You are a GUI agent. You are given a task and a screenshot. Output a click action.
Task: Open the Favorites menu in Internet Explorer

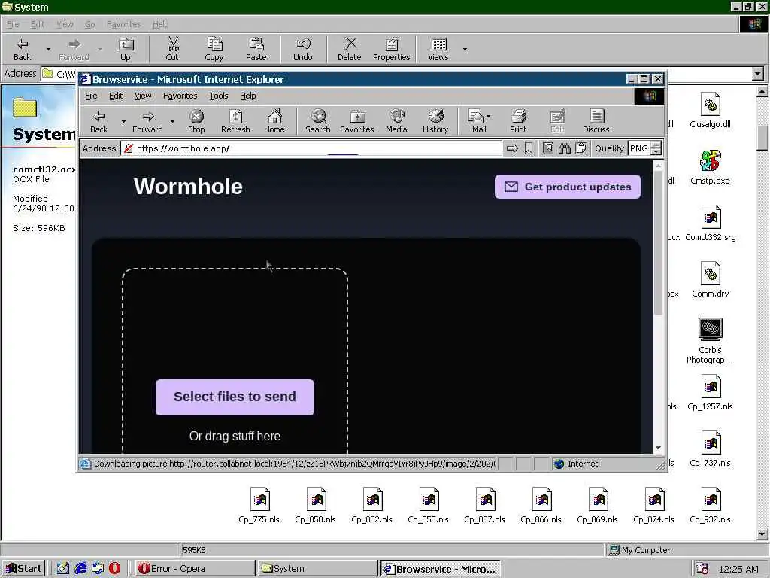[x=180, y=96]
